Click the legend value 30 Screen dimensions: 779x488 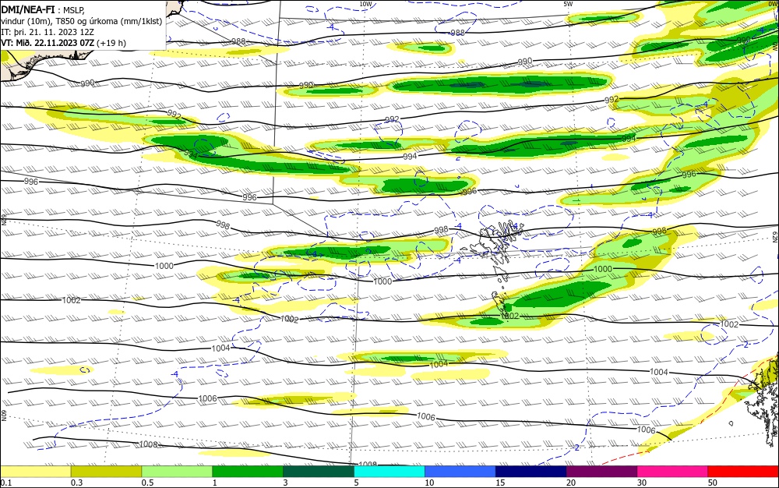click(642, 483)
